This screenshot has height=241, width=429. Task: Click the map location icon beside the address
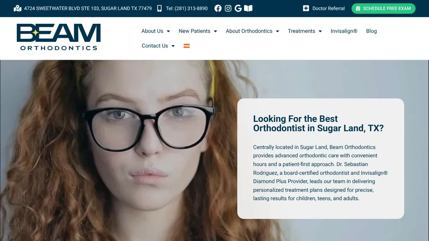(x=18, y=8)
